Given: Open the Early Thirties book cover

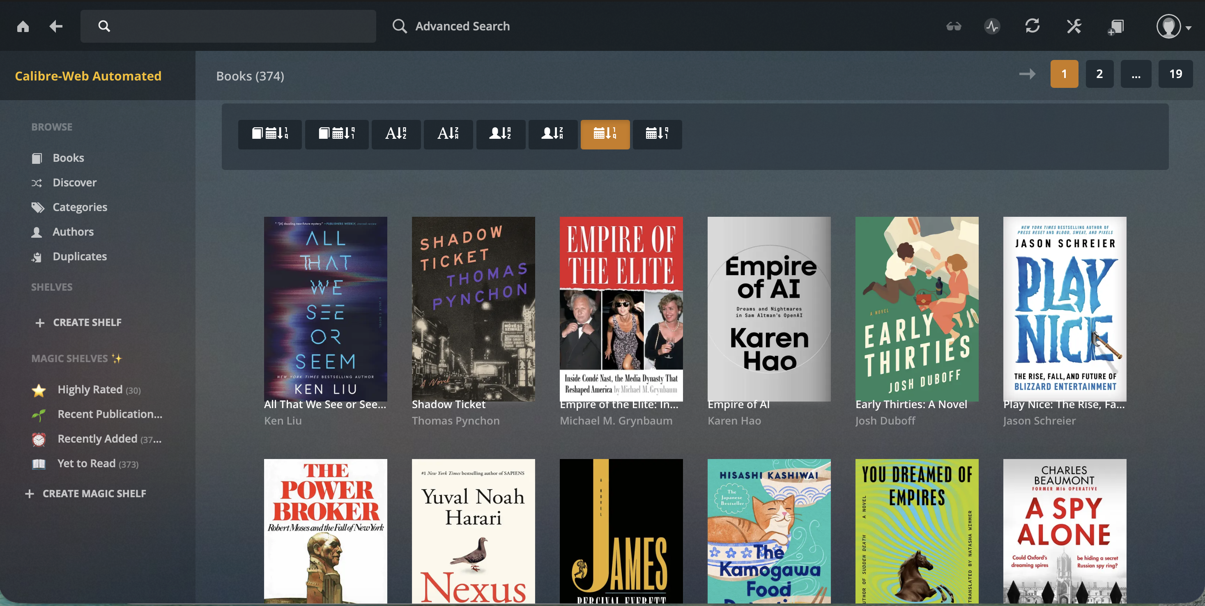Looking at the screenshot, I should click(x=917, y=309).
